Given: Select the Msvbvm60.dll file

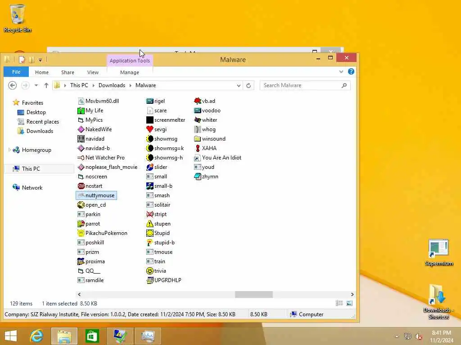Looking at the screenshot, I should tap(98, 101).
